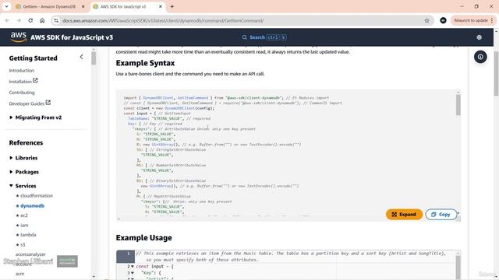
Task: Click the AWS logo in header
Action: click(18, 37)
